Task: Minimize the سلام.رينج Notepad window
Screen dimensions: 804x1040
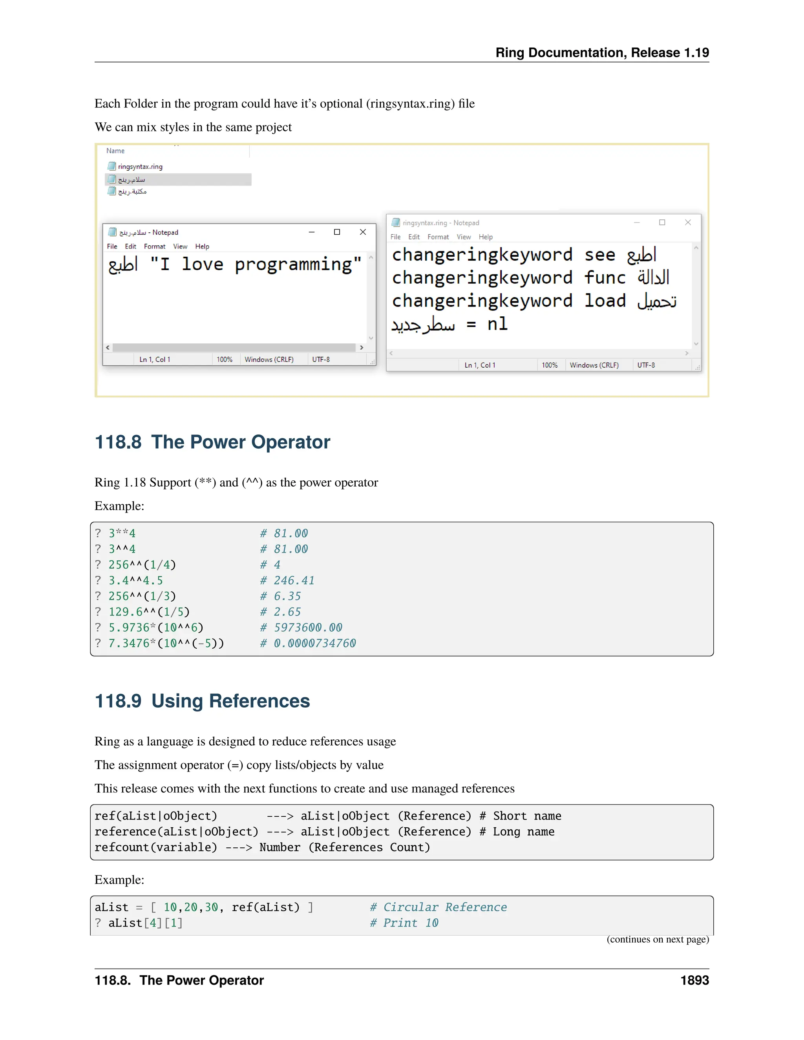Action: 311,232
